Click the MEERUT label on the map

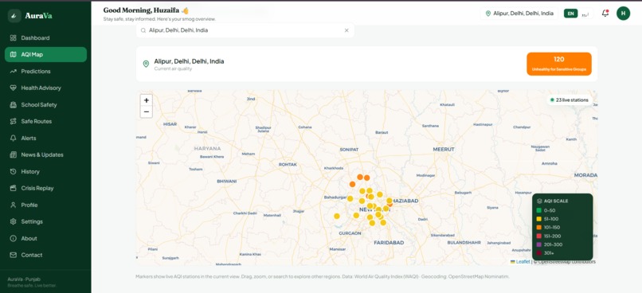(444, 150)
